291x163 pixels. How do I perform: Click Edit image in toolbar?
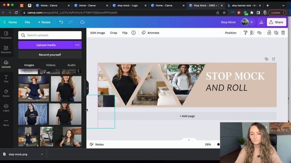click(x=98, y=33)
